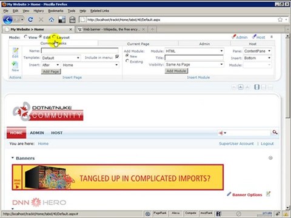Switch to the Current Page control panel tab

point(138,44)
